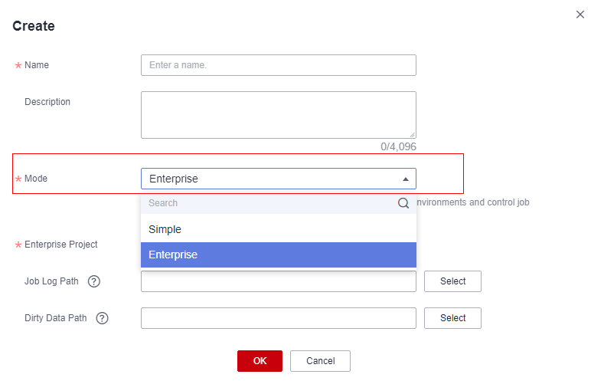Focus the Job Log Path text box
Screen dimensions: 591x381
pos(279,281)
